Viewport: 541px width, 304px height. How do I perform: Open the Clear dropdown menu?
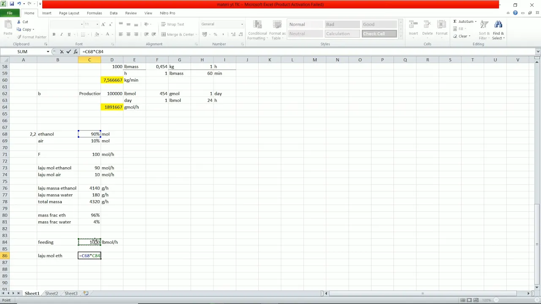point(470,36)
